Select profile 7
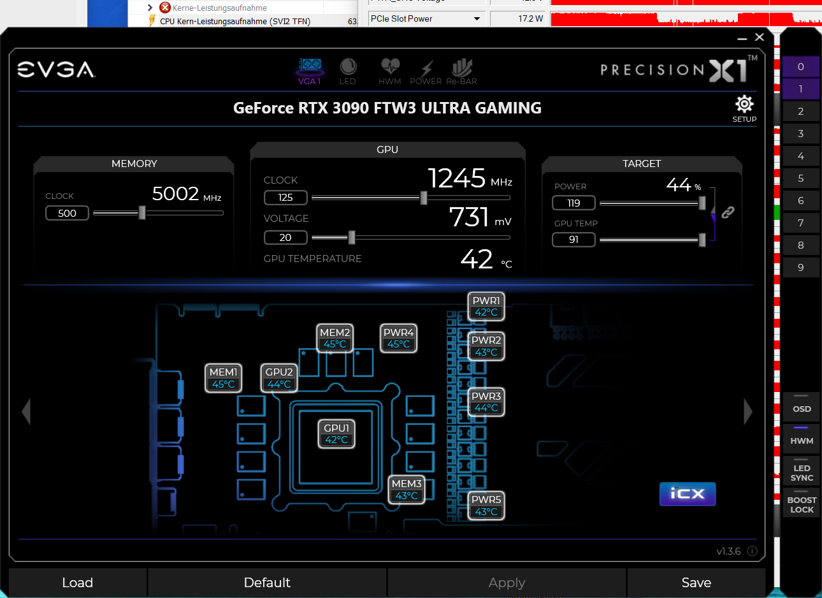The height and width of the screenshot is (598, 822). pyautogui.click(x=801, y=223)
